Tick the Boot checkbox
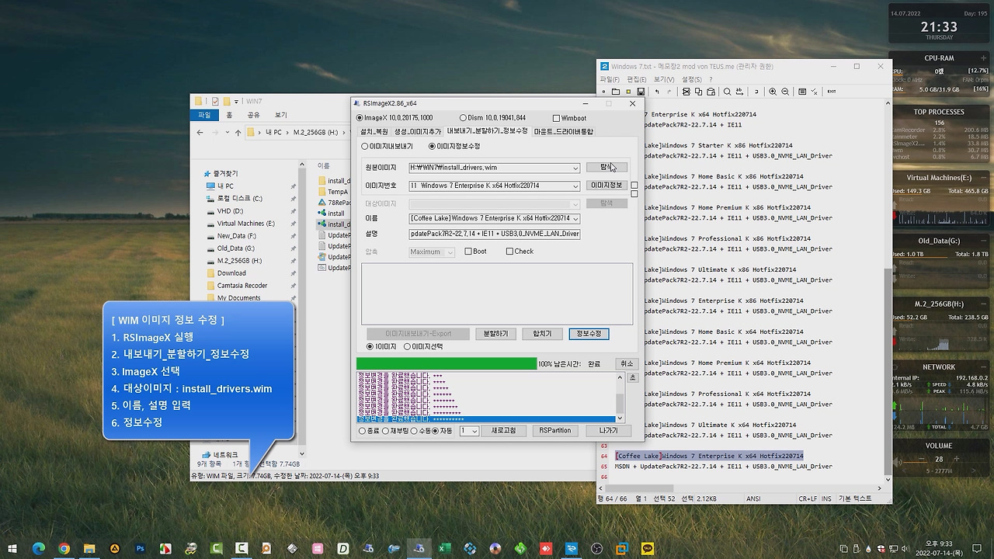The height and width of the screenshot is (559, 994). 475,252
